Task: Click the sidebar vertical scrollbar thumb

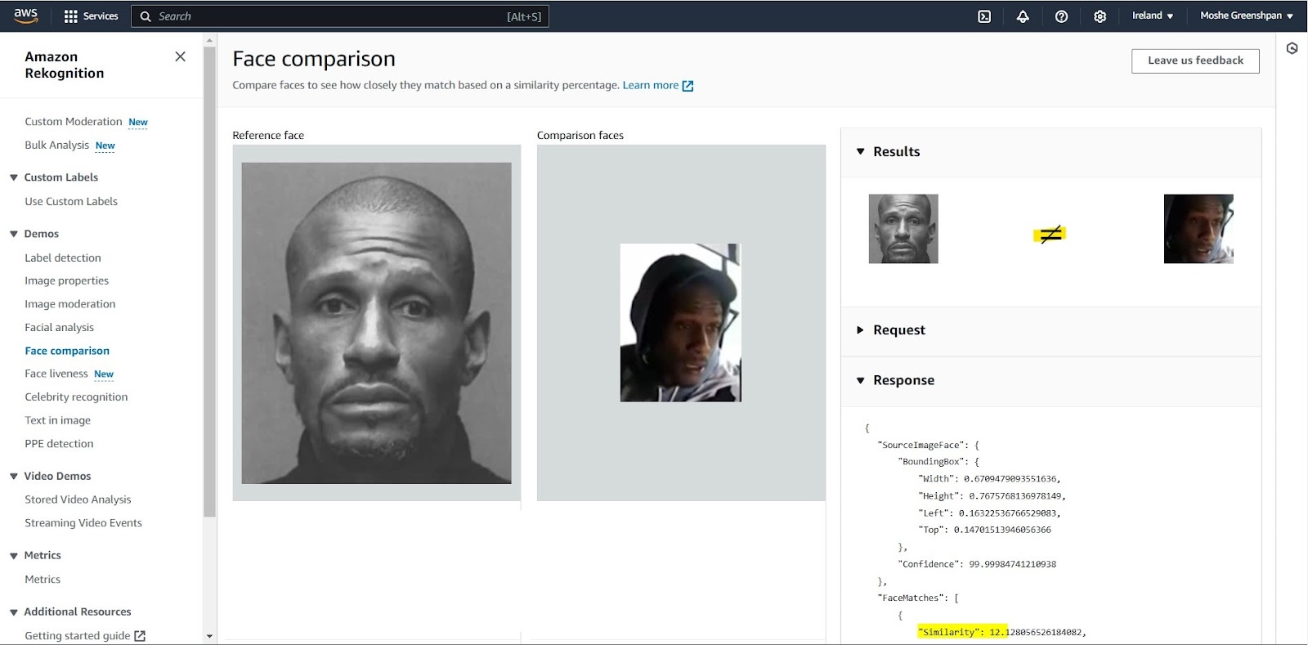Action: 209,282
